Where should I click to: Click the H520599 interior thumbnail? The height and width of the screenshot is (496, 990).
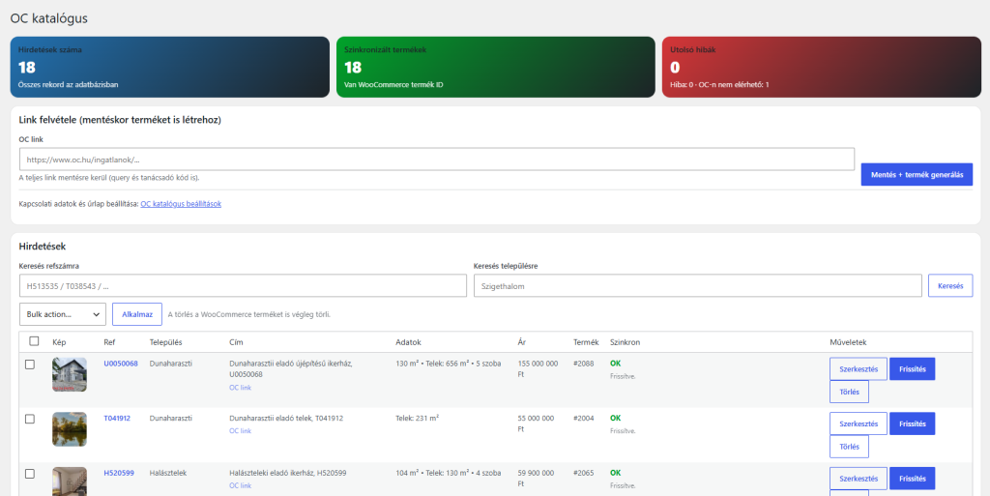click(70, 481)
